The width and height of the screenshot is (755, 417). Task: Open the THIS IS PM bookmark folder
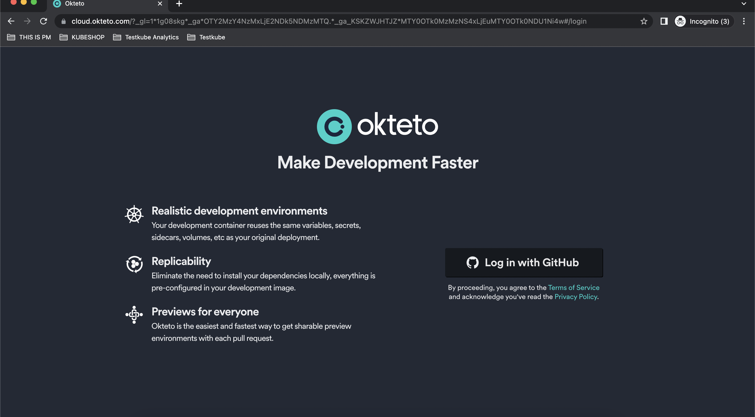point(29,37)
